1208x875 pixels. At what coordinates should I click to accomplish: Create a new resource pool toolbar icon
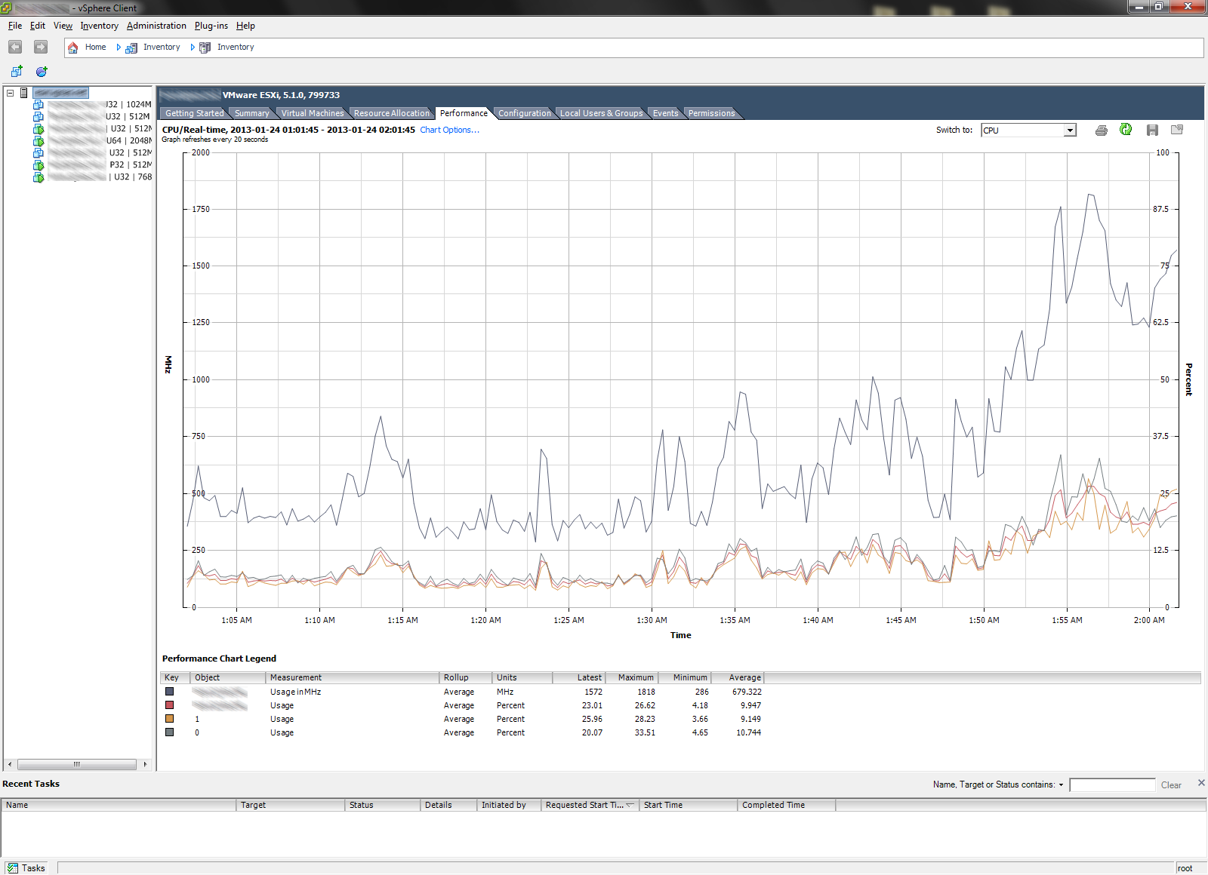click(42, 72)
